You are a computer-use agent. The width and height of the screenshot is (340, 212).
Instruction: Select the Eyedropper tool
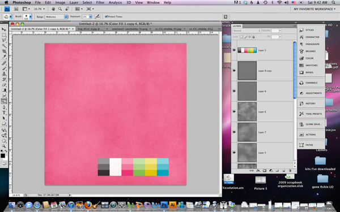tap(4, 57)
